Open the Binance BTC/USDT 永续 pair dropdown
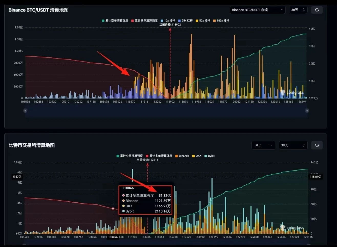337x247 pixels. click(x=257, y=10)
